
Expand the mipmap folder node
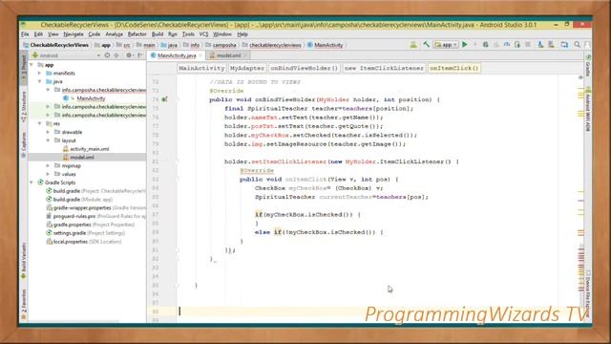click(49, 165)
